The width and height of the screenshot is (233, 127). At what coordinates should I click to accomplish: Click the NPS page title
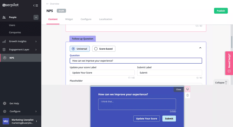(50, 11)
